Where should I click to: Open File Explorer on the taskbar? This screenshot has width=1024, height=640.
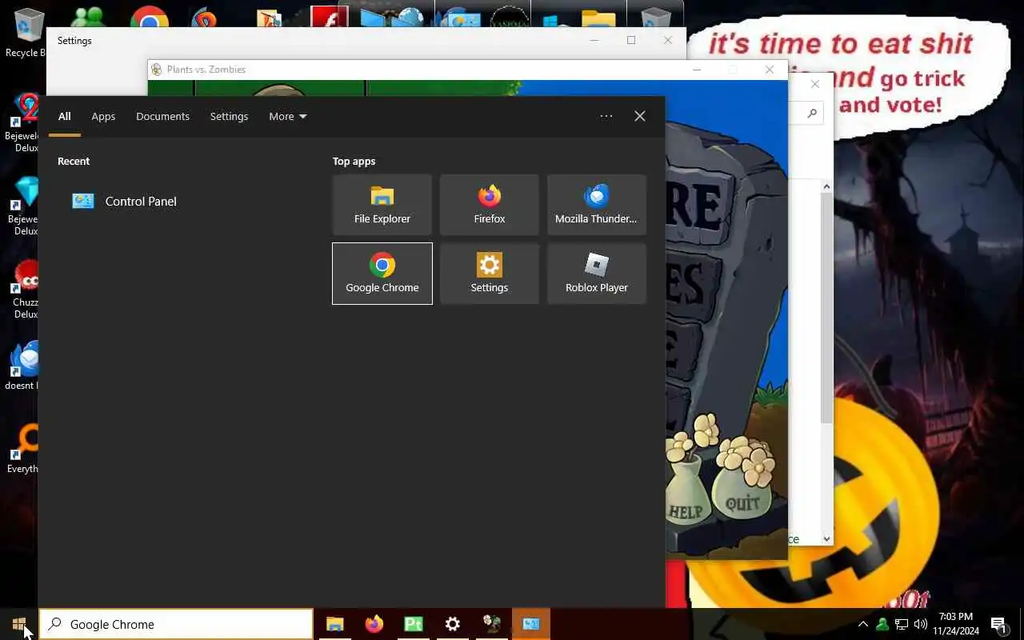[x=335, y=624]
